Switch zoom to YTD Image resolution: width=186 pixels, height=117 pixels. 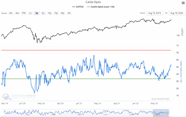tap(24, 13)
